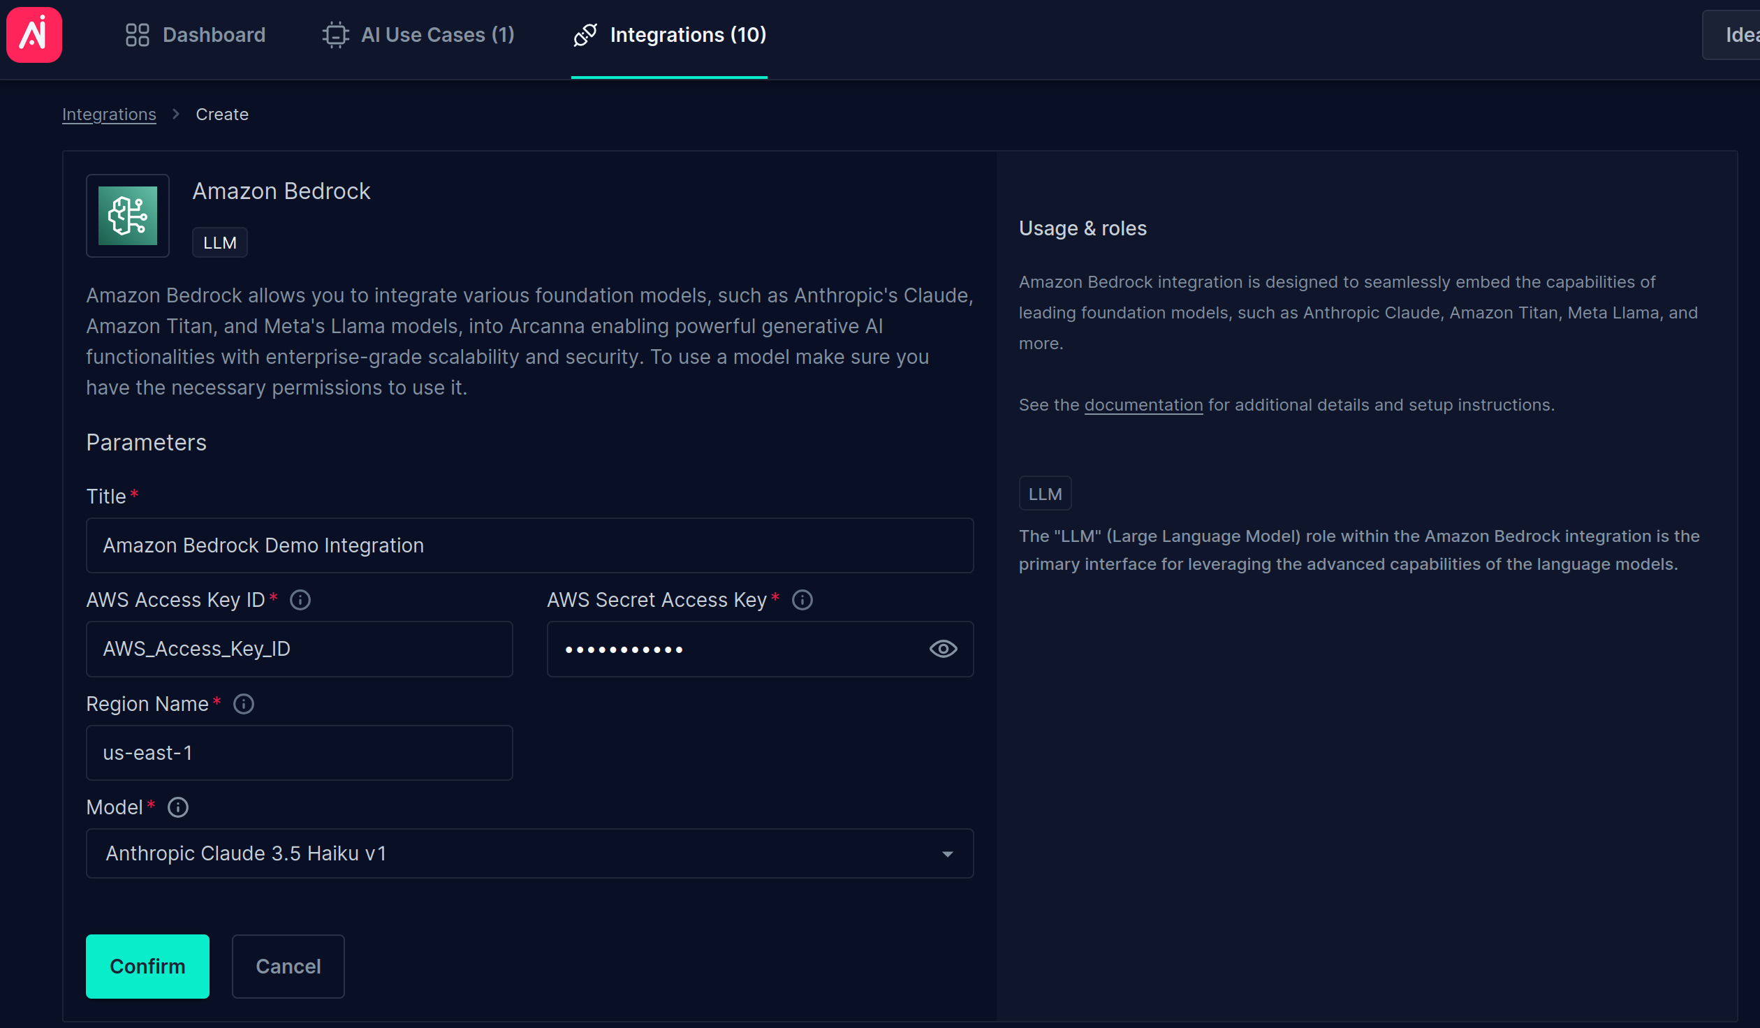Screen dimensions: 1760x1028
Task: Click the Region Name input field
Action: [x=299, y=753]
